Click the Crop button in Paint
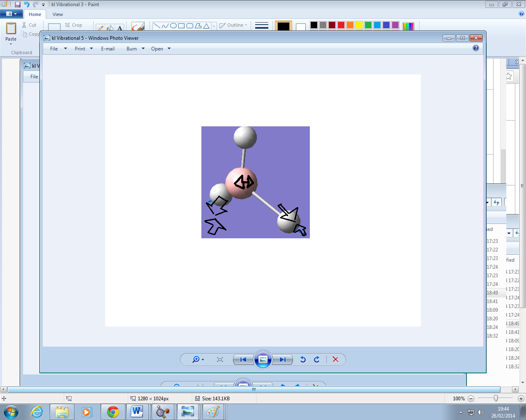This screenshot has width=526, height=420. [x=74, y=25]
